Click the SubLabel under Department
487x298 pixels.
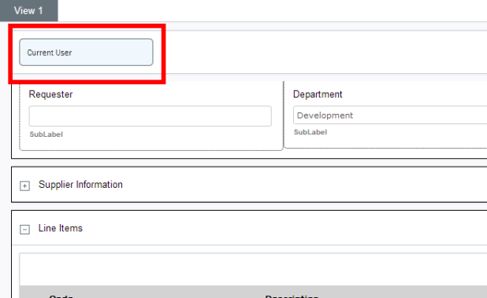pos(310,132)
